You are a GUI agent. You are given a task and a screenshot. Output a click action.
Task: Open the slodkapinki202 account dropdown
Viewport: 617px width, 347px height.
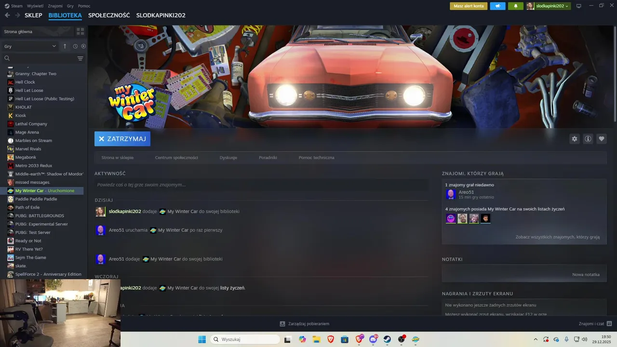(x=548, y=6)
